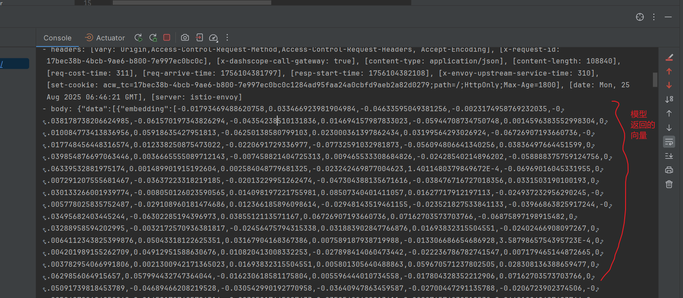The image size is (683, 298).
Task: Open the profiler speedometer dropdown
Action: pos(213,38)
